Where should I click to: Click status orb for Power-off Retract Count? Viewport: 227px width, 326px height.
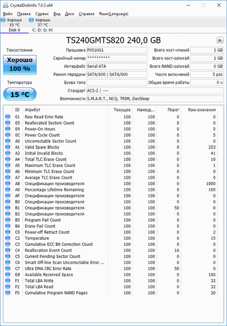click(8, 232)
